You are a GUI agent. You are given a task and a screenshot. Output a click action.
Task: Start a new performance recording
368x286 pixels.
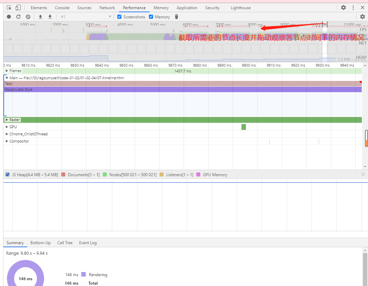point(8,16)
